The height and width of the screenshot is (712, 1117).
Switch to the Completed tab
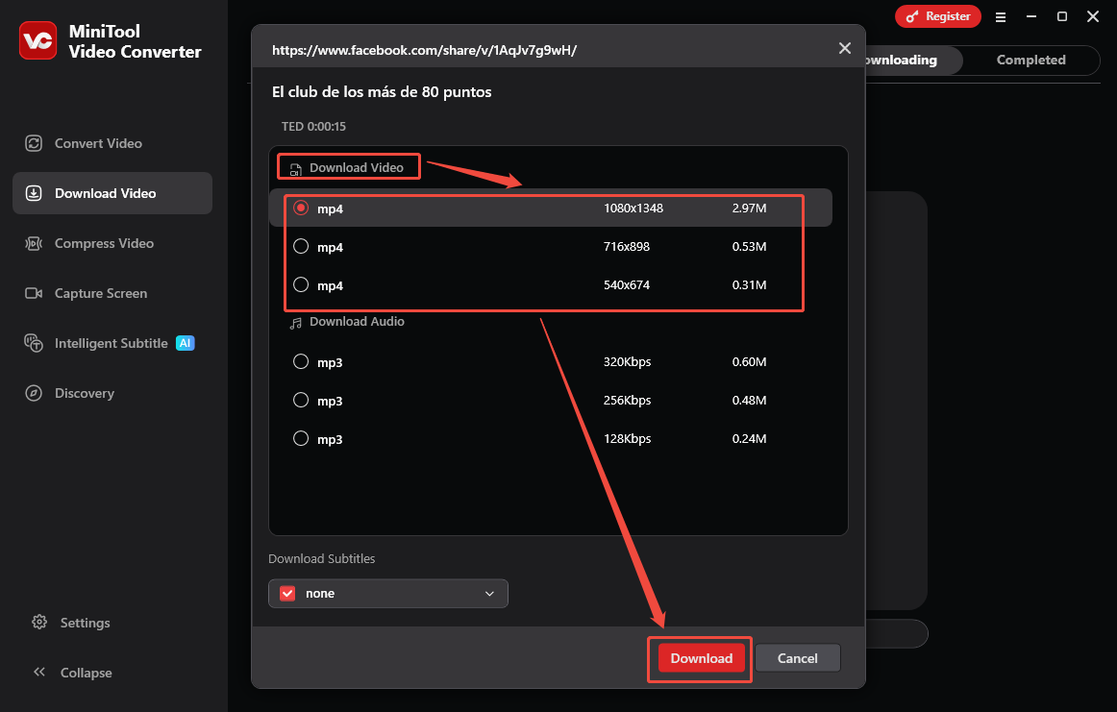[x=1030, y=60]
